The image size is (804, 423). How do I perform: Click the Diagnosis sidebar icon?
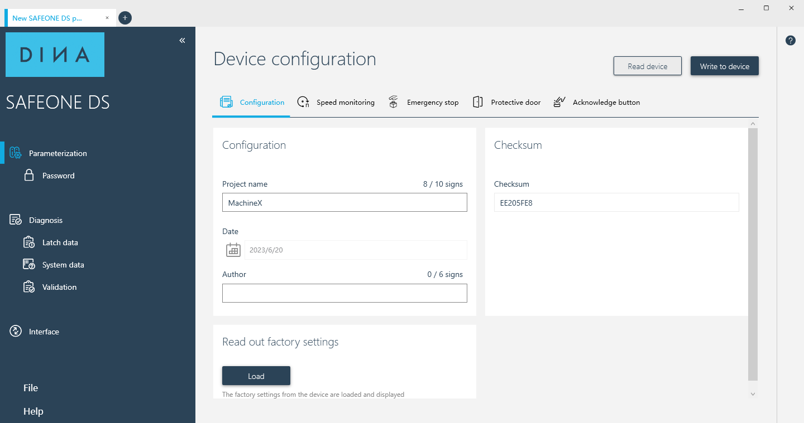point(16,220)
